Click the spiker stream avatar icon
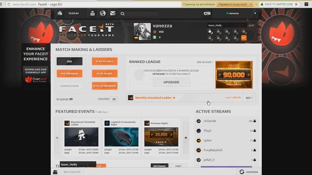The image size is (312, 175). click(198, 140)
